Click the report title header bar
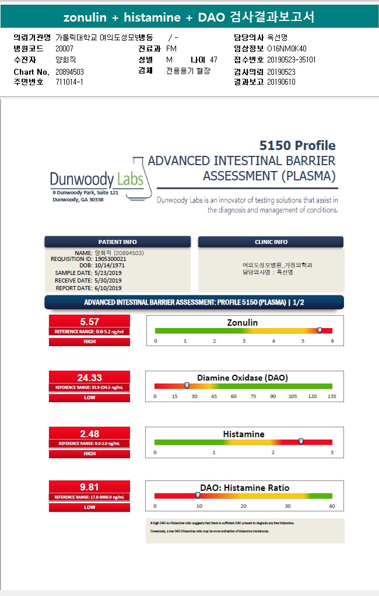 pos(189,17)
